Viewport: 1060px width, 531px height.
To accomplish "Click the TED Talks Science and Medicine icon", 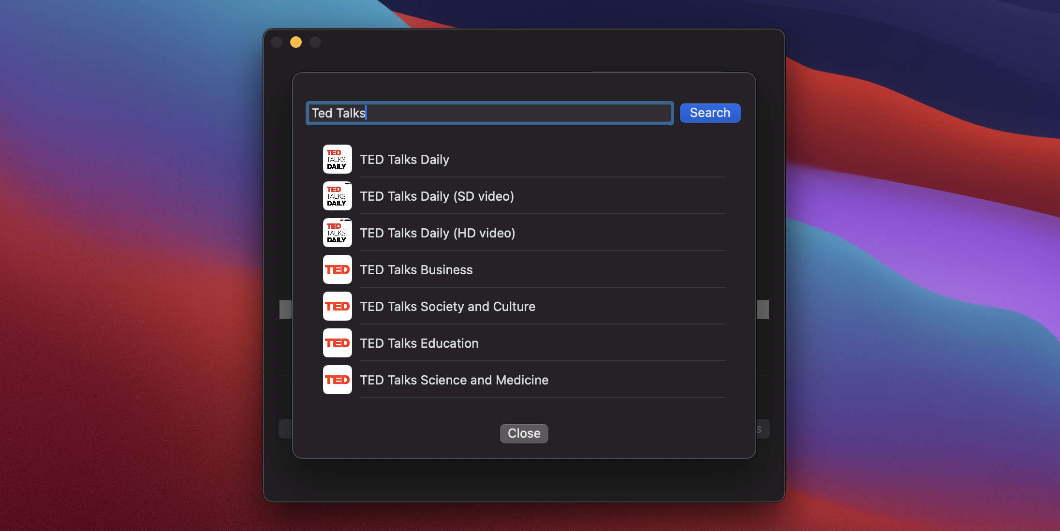I will tap(337, 379).
